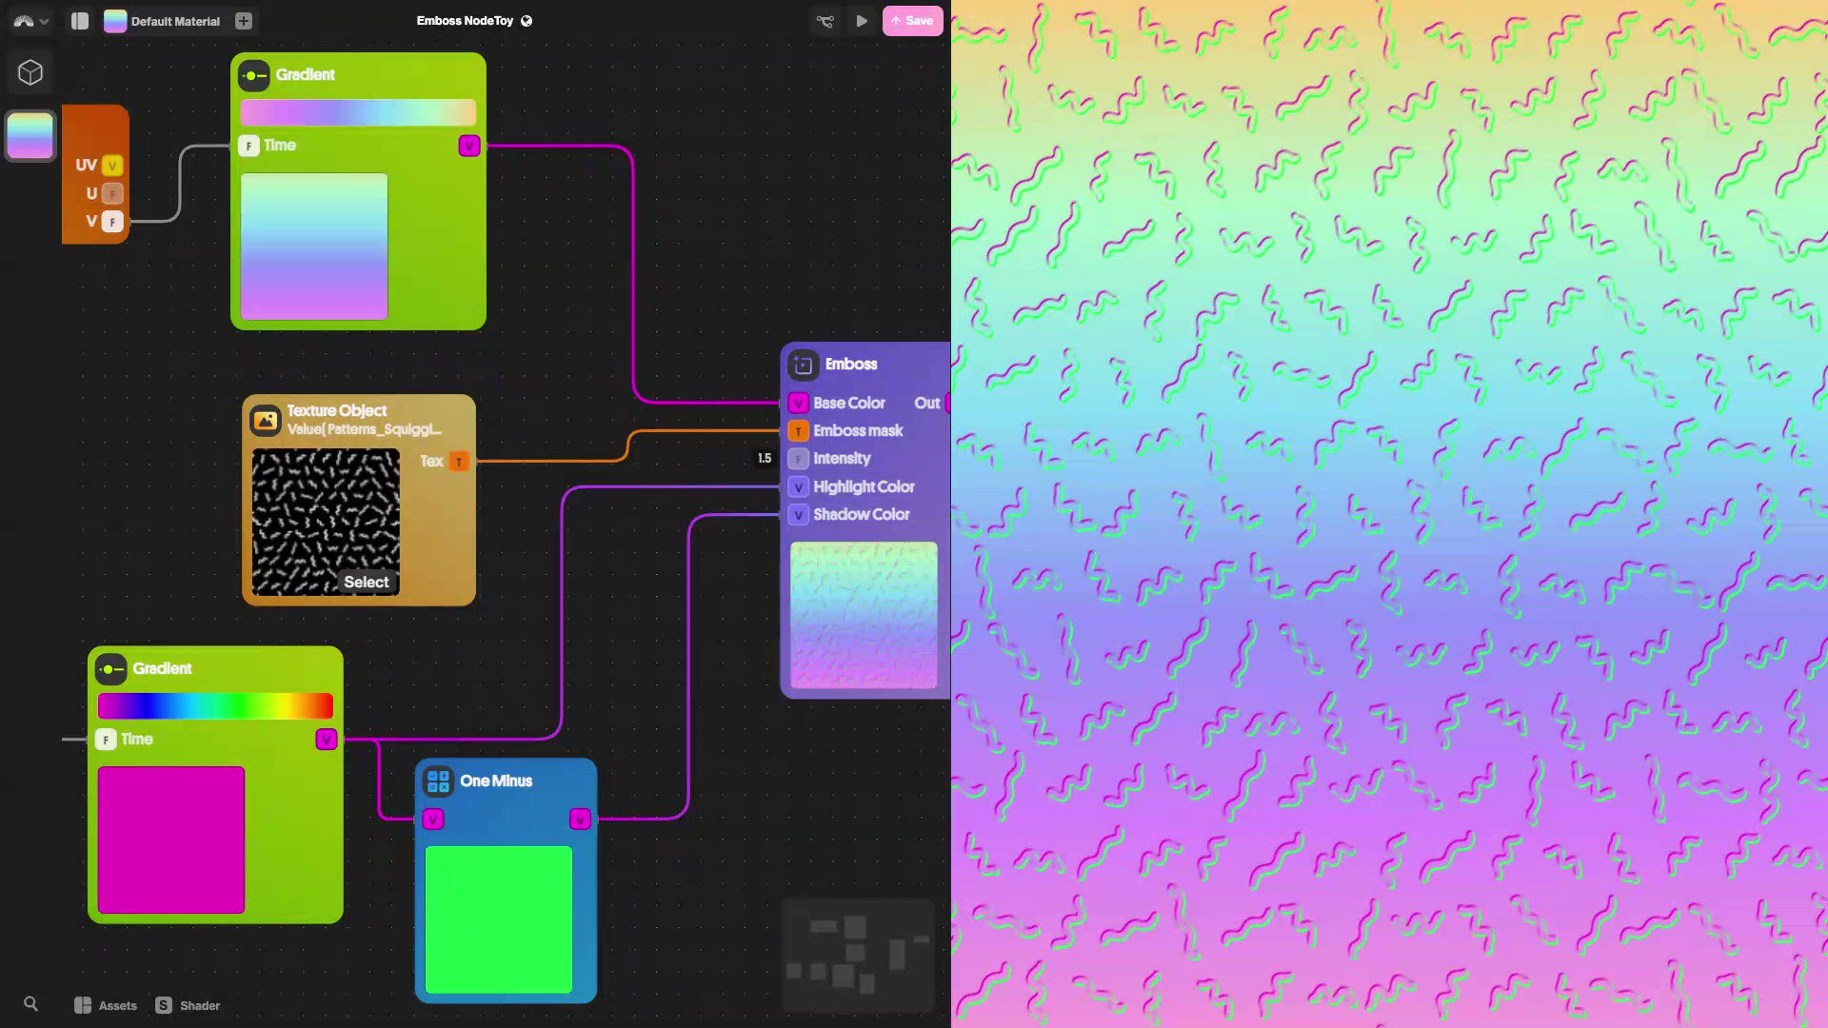Click Select on the Texture Object node

tap(367, 582)
